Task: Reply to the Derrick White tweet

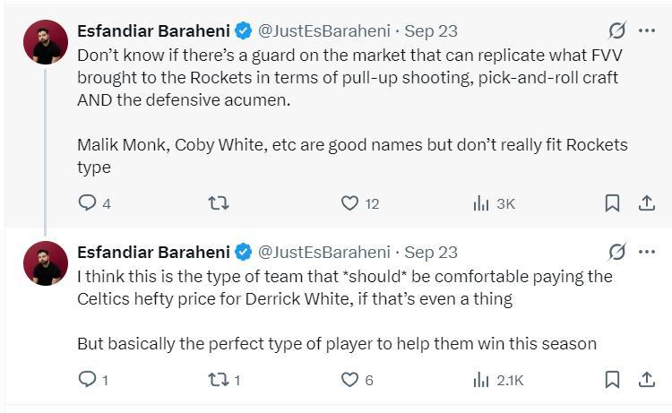Action: [87, 380]
